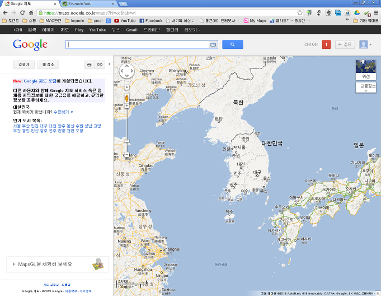
Task: Open the on-screen keyboard icon in search box
Action: (213, 44)
